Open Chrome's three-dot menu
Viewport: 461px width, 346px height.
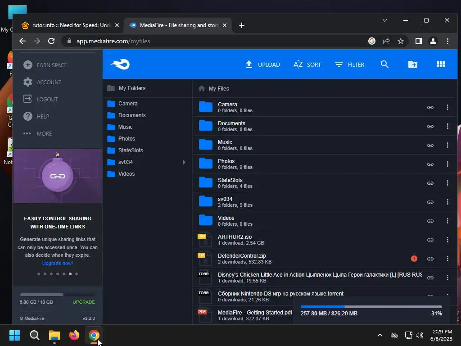coord(447,41)
